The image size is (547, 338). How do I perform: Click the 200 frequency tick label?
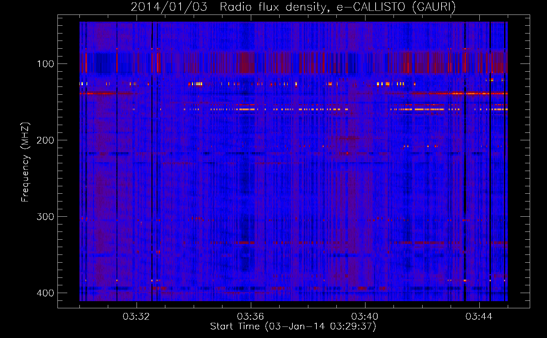(45, 140)
